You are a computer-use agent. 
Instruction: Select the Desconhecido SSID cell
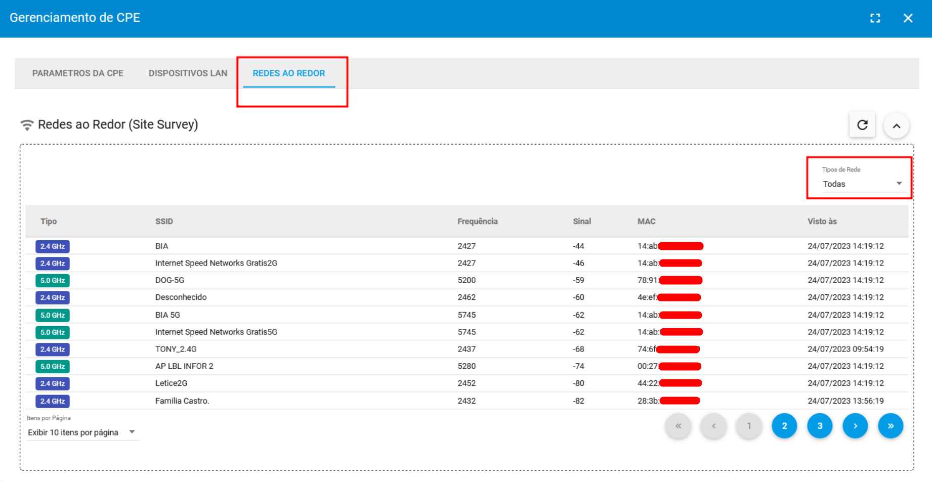tap(181, 297)
